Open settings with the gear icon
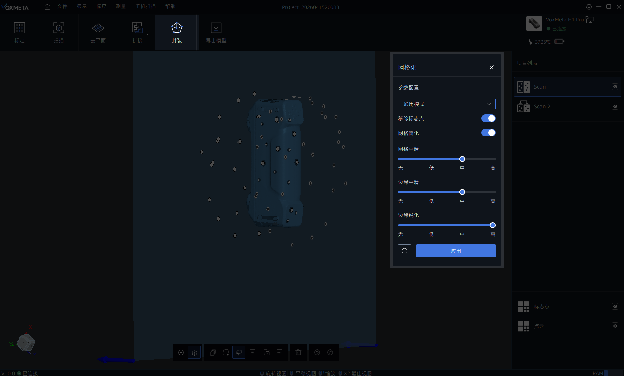The image size is (624, 376). click(x=589, y=7)
